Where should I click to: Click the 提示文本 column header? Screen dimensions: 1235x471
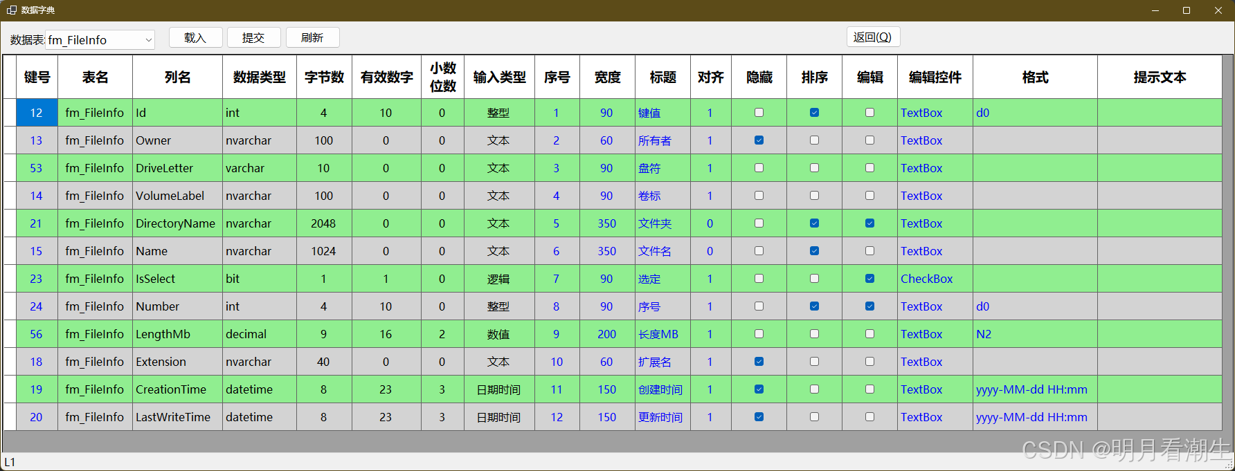click(x=1160, y=77)
